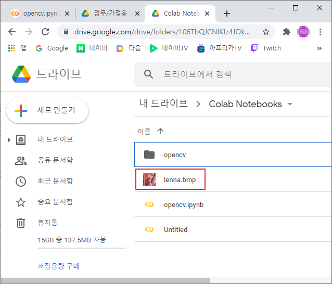This screenshot has height=284, width=332.
Task: Click the 공유 문서함 people icon
Action: (x=21, y=161)
